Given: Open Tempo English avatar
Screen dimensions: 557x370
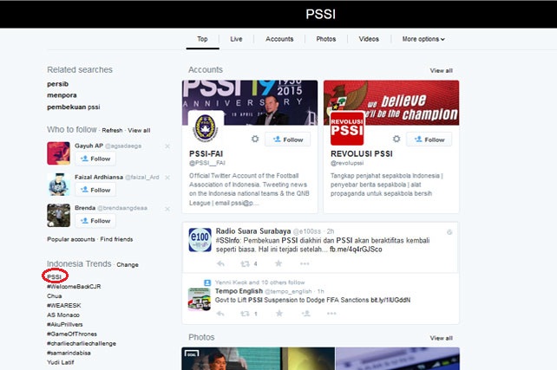Looking at the screenshot, I should (x=200, y=299).
